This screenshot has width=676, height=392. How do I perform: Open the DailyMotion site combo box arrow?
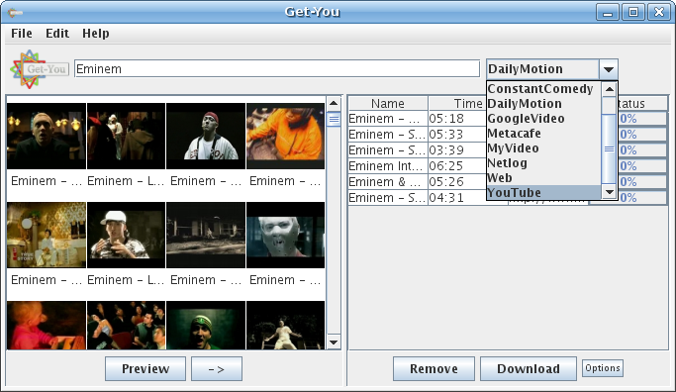[609, 69]
